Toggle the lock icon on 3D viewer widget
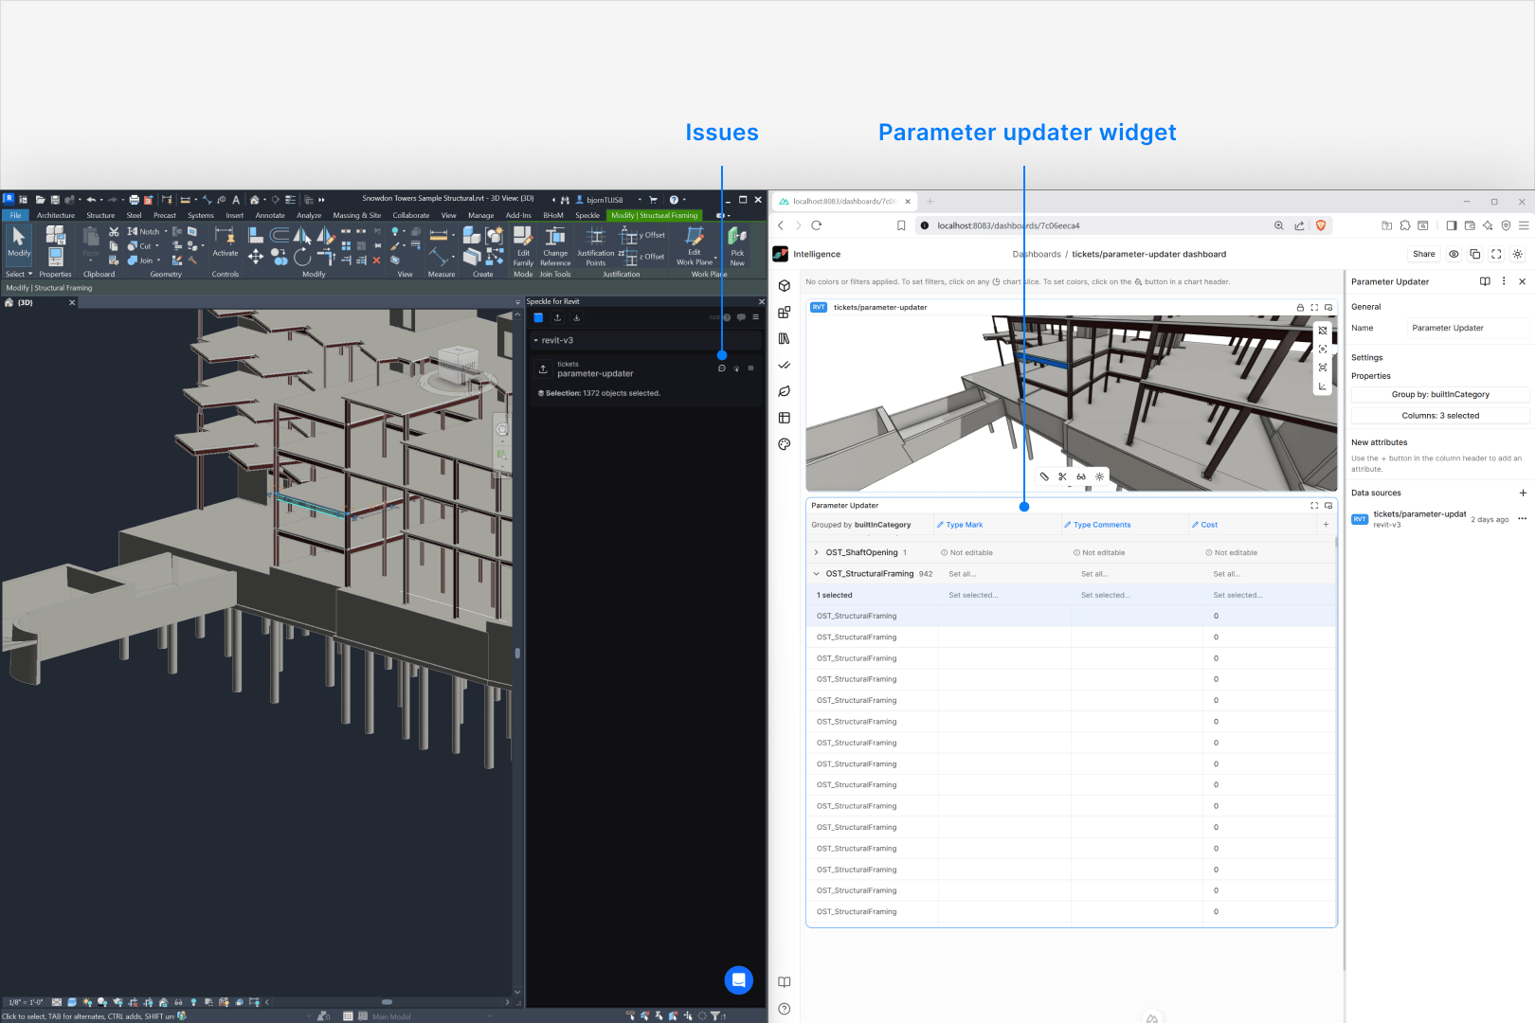The image size is (1535, 1023). [x=1300, y=308]
